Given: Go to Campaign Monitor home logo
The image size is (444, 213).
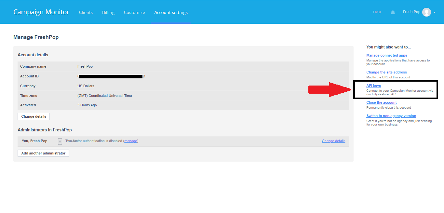Looking at the screenshot, I should tap(41, 12).
